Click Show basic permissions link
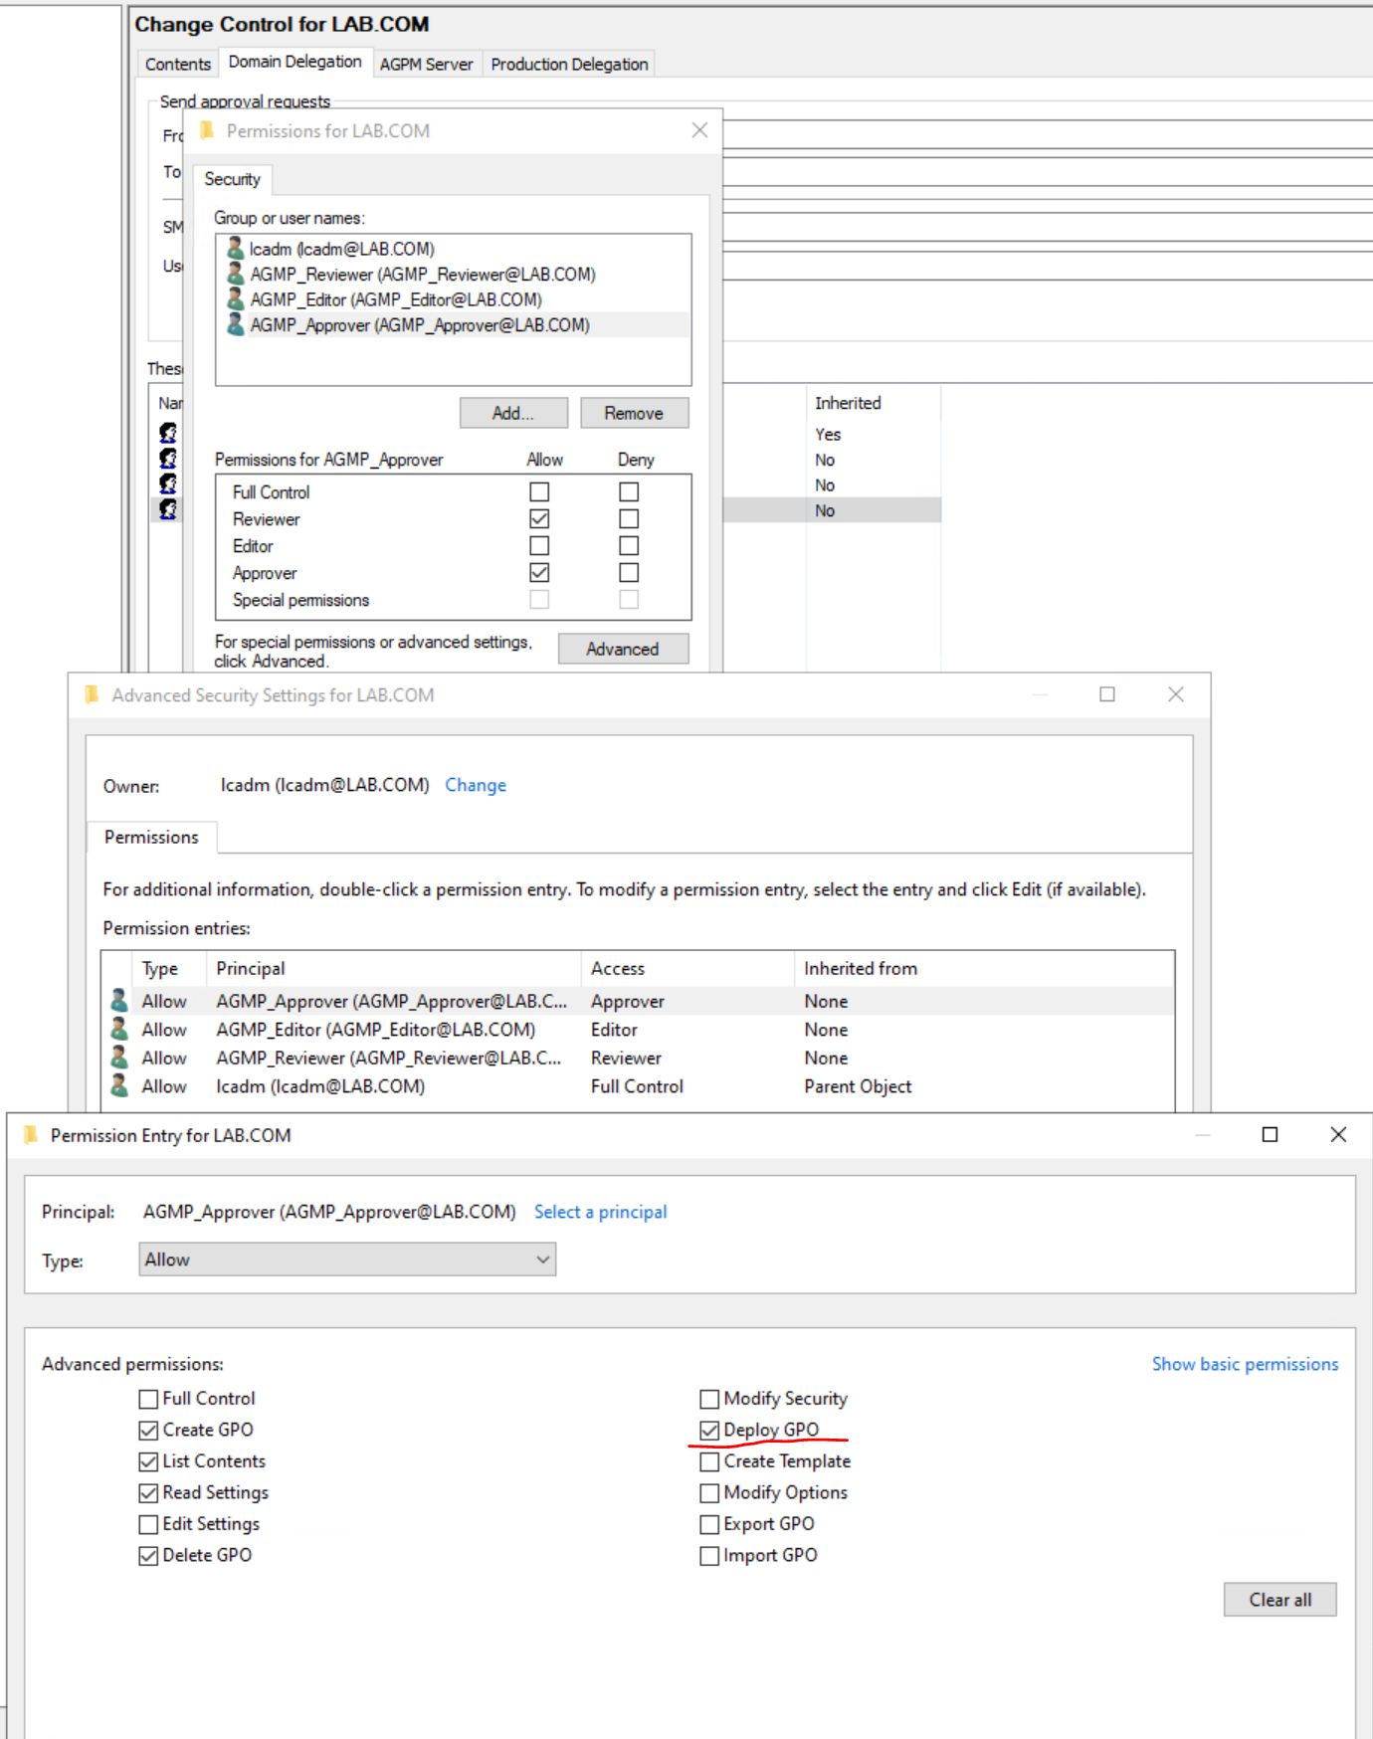Image resolution: width=1373 pixels, height=1739 pixels. point(1245,1364)
